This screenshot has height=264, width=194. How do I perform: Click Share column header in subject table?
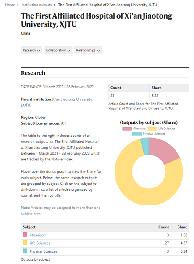pyautogui.click(x=182, y=227)
